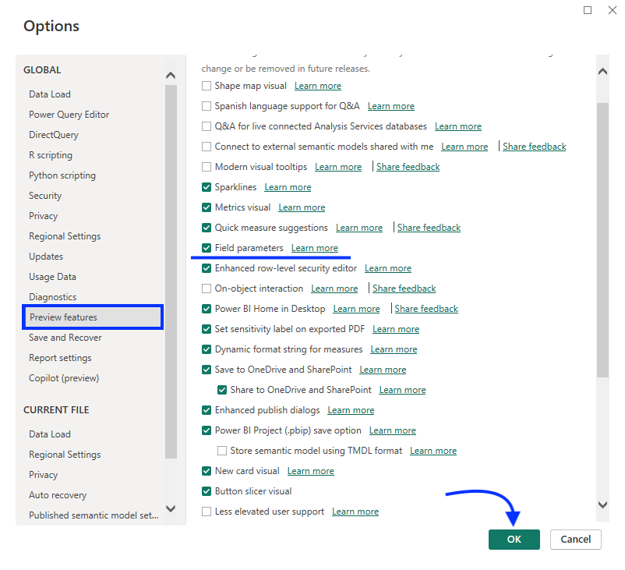
Task: Open Learn more for TMDL format
Action: (x=433, y=451)
